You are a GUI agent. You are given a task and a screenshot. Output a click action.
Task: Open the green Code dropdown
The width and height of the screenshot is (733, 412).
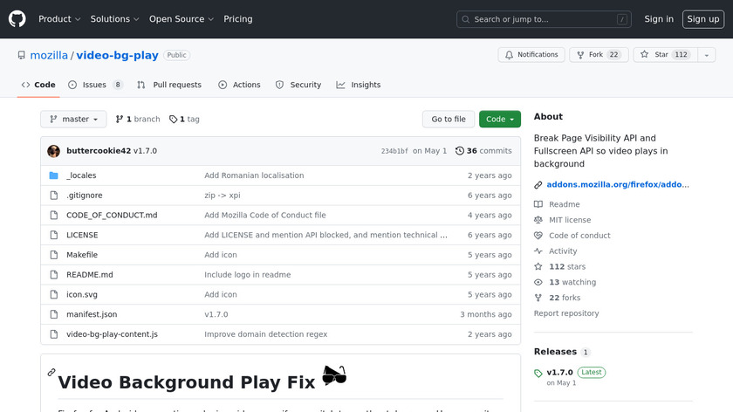pos(499,120)
